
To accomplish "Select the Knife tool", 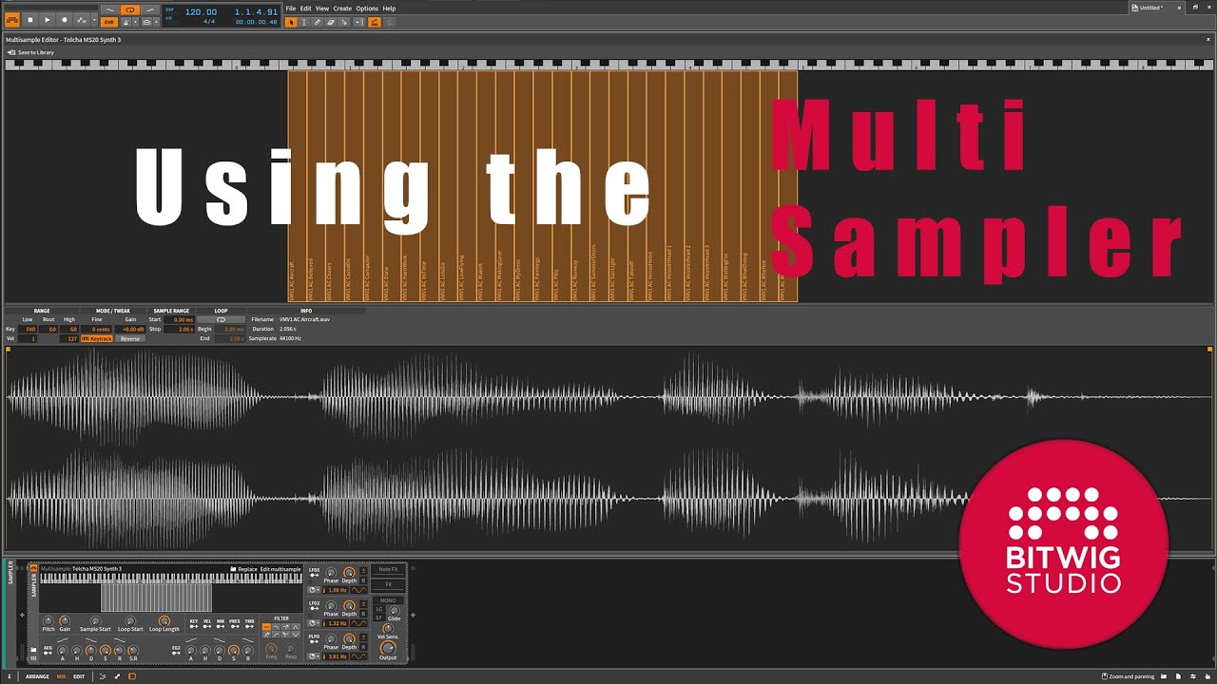I will [344, 22].
